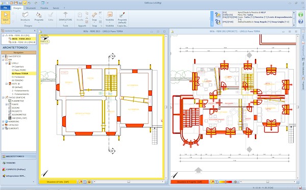Viewport: 306px width, 190px height.
Task: Click the Navigatore button
Action: pos(19,52)
